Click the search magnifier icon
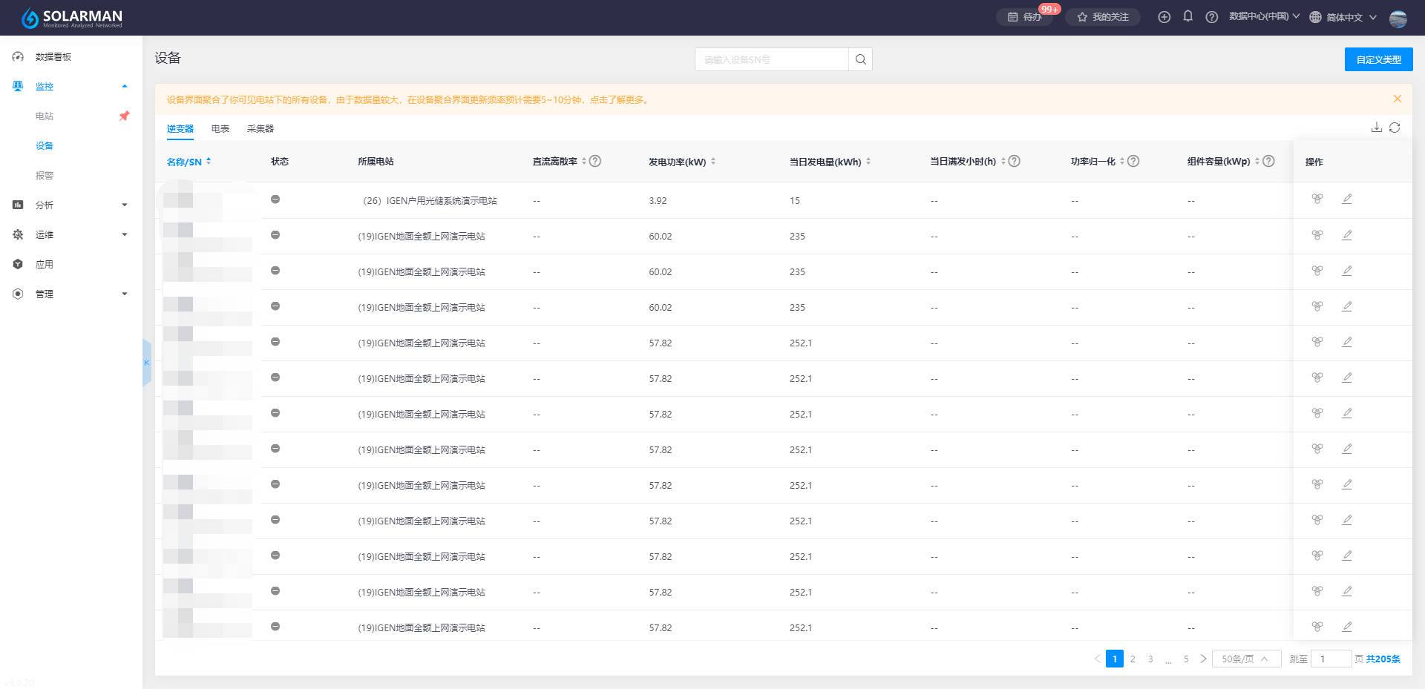The image size is (1425, 689). (x=860, y=59)
